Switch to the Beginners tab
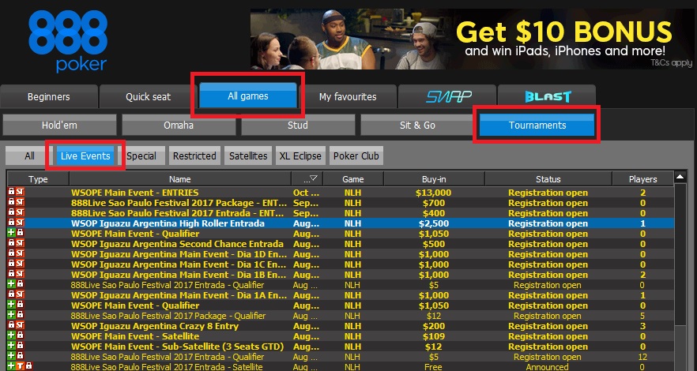697x371 pixels. [x=48, y=97]
